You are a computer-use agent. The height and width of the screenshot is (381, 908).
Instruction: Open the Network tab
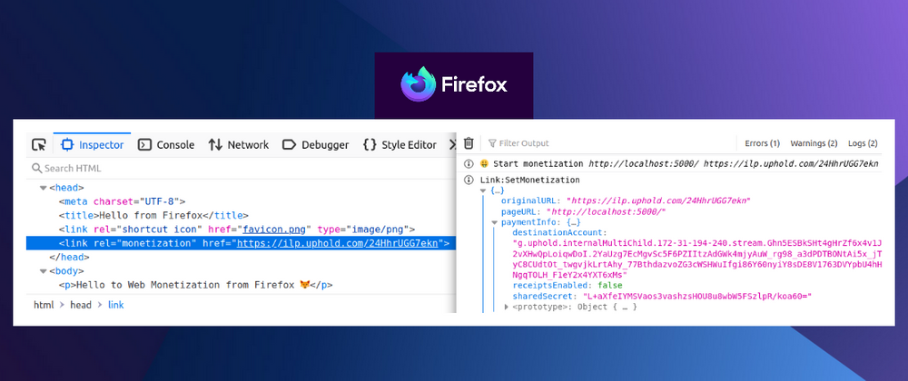pyautogui.click(x=239, y=144)
